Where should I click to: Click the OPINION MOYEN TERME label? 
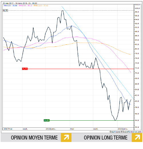pos(34,138)
